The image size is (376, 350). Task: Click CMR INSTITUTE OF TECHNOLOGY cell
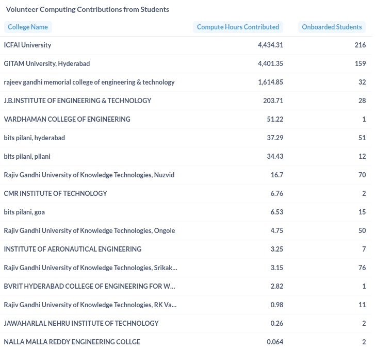(55, 193)
